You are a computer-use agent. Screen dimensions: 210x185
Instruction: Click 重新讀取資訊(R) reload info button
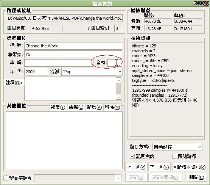[x=189, y=167]
